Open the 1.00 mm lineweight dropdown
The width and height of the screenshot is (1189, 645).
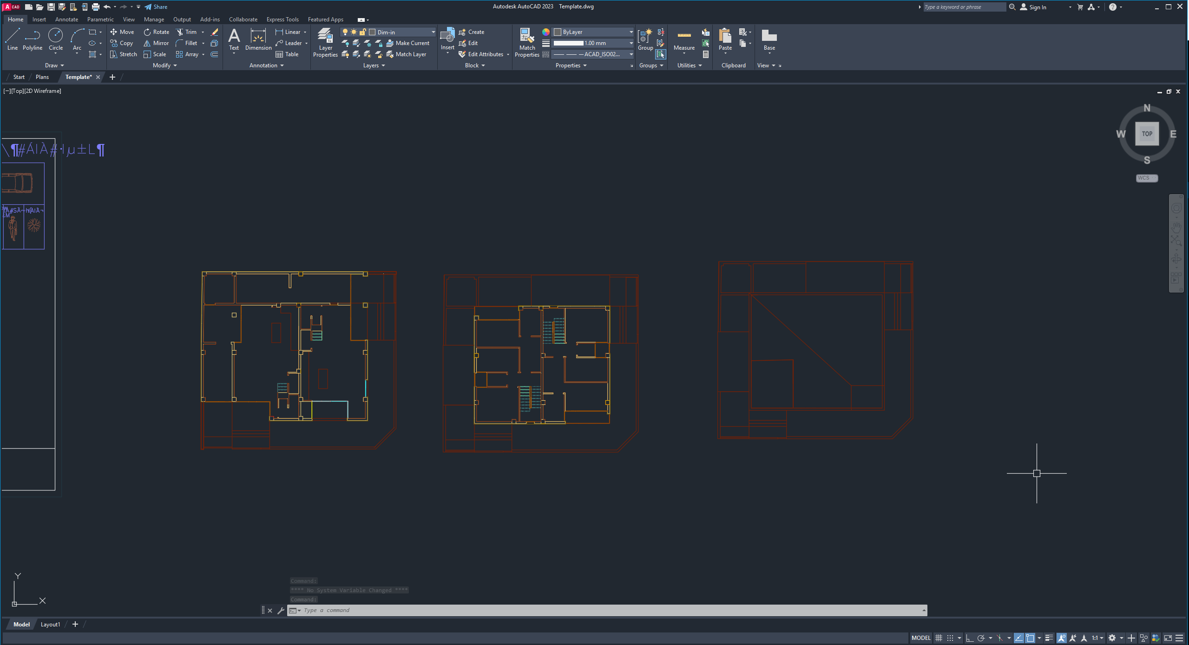tap(593, 43)
